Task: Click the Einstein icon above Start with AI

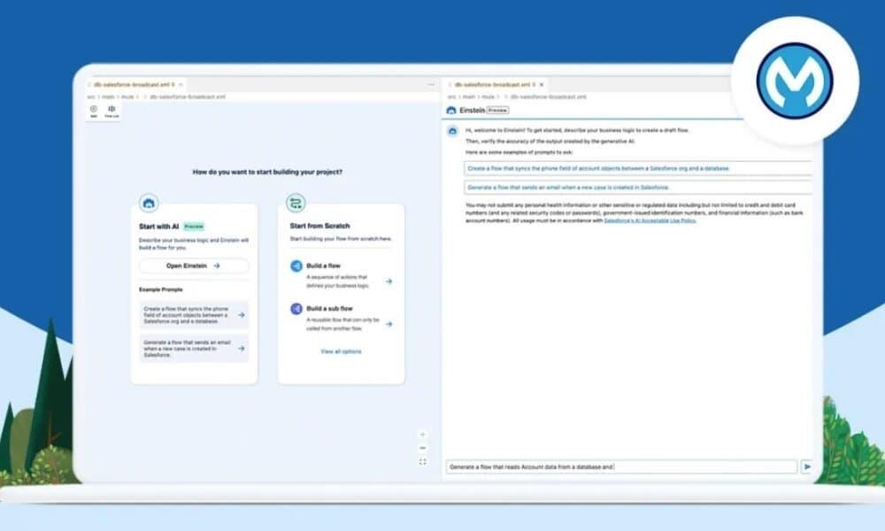Action: [149, 204]
